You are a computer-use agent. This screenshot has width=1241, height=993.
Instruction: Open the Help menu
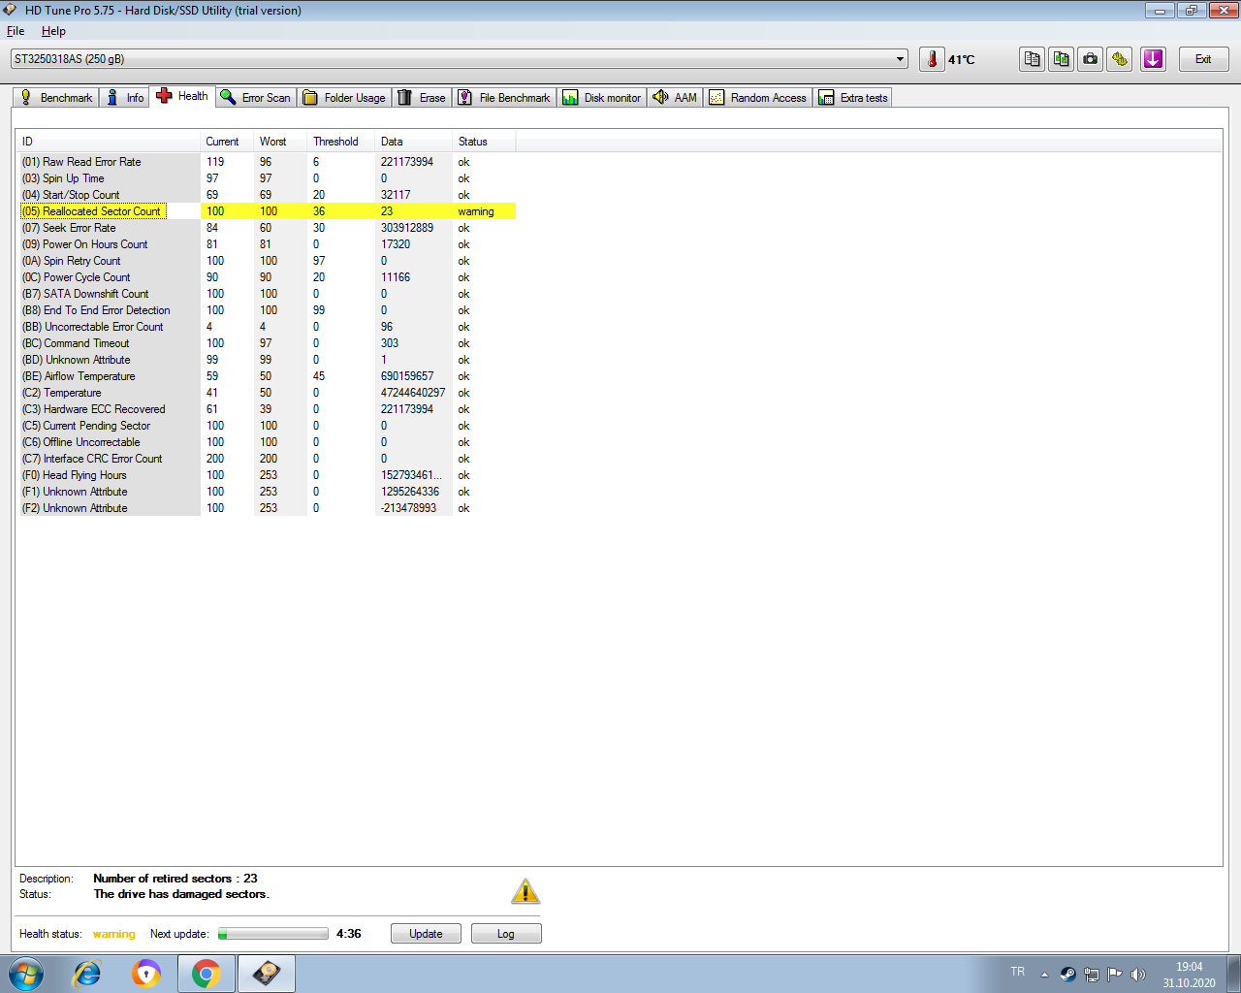(53, 31)
